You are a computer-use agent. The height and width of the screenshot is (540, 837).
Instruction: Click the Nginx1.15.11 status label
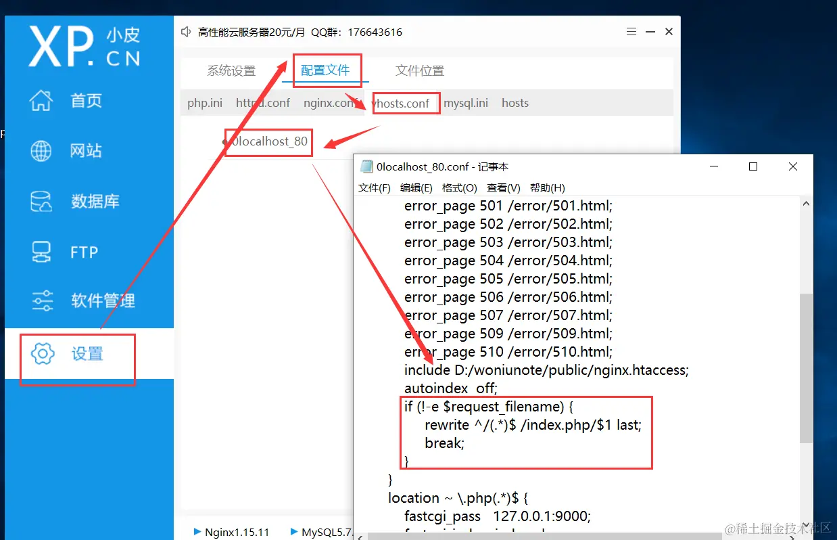pyautogui.click(x=237, y=532)
